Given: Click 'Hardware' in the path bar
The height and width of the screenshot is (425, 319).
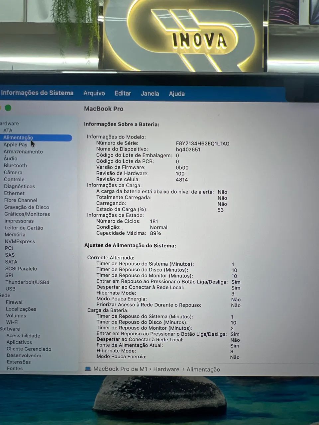Looking at the screenshot, I should pos(166,369).
